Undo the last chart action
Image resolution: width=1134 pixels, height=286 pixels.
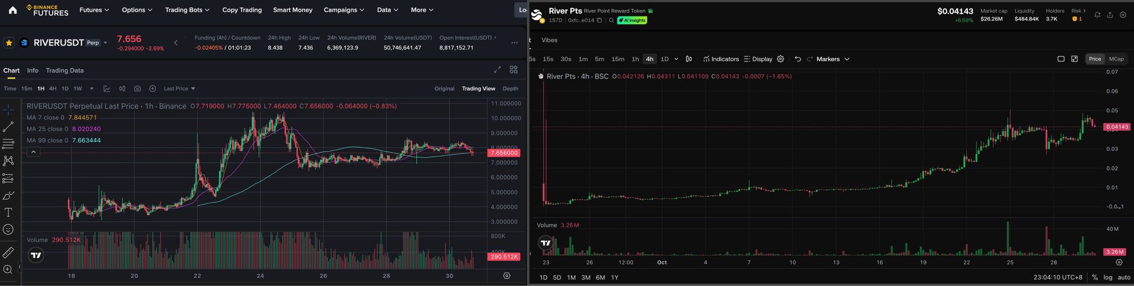[x=798, y=59]
